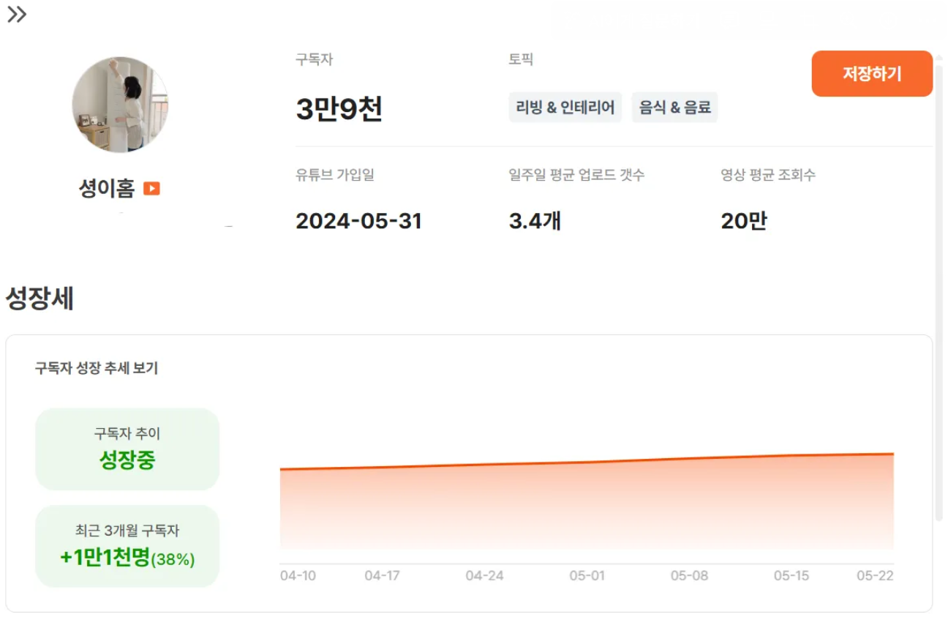Open the 최근 3개월 구독자 card

pos(127,546)
